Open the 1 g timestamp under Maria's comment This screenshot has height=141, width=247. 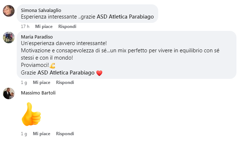coord(24,82)
